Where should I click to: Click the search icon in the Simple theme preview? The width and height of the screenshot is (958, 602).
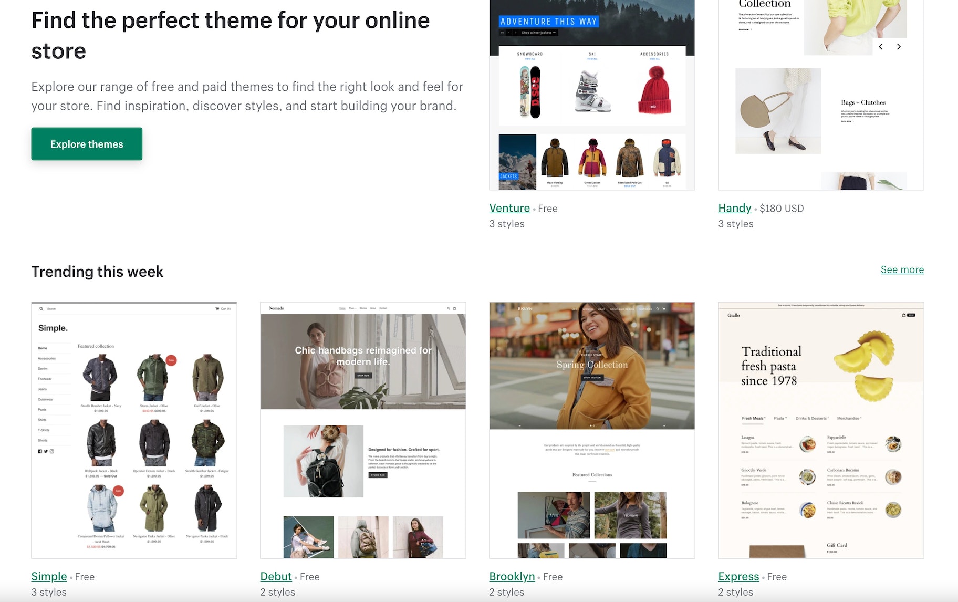point(41,309)
